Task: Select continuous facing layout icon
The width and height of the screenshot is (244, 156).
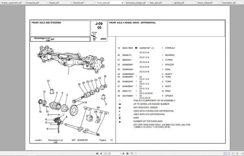Action: (x=237, y=154)
